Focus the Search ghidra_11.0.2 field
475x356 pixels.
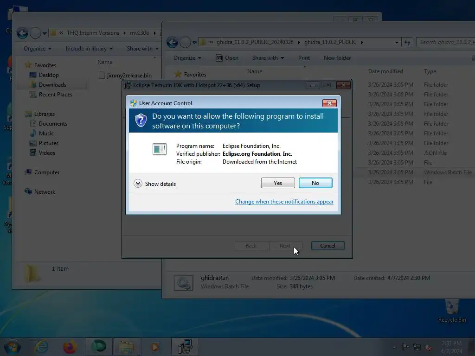click(x=445, y=42)
